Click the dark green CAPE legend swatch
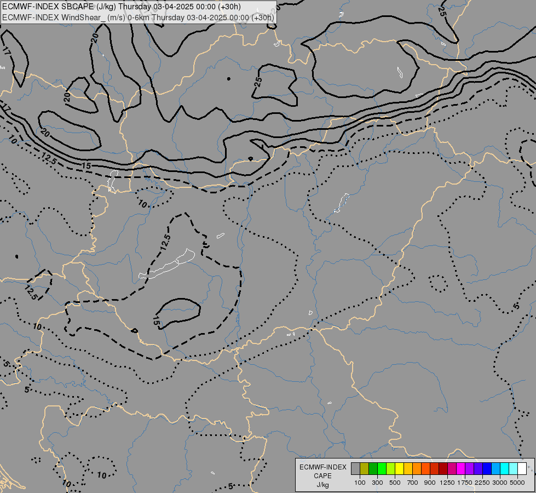 click(x=373, y=468)
